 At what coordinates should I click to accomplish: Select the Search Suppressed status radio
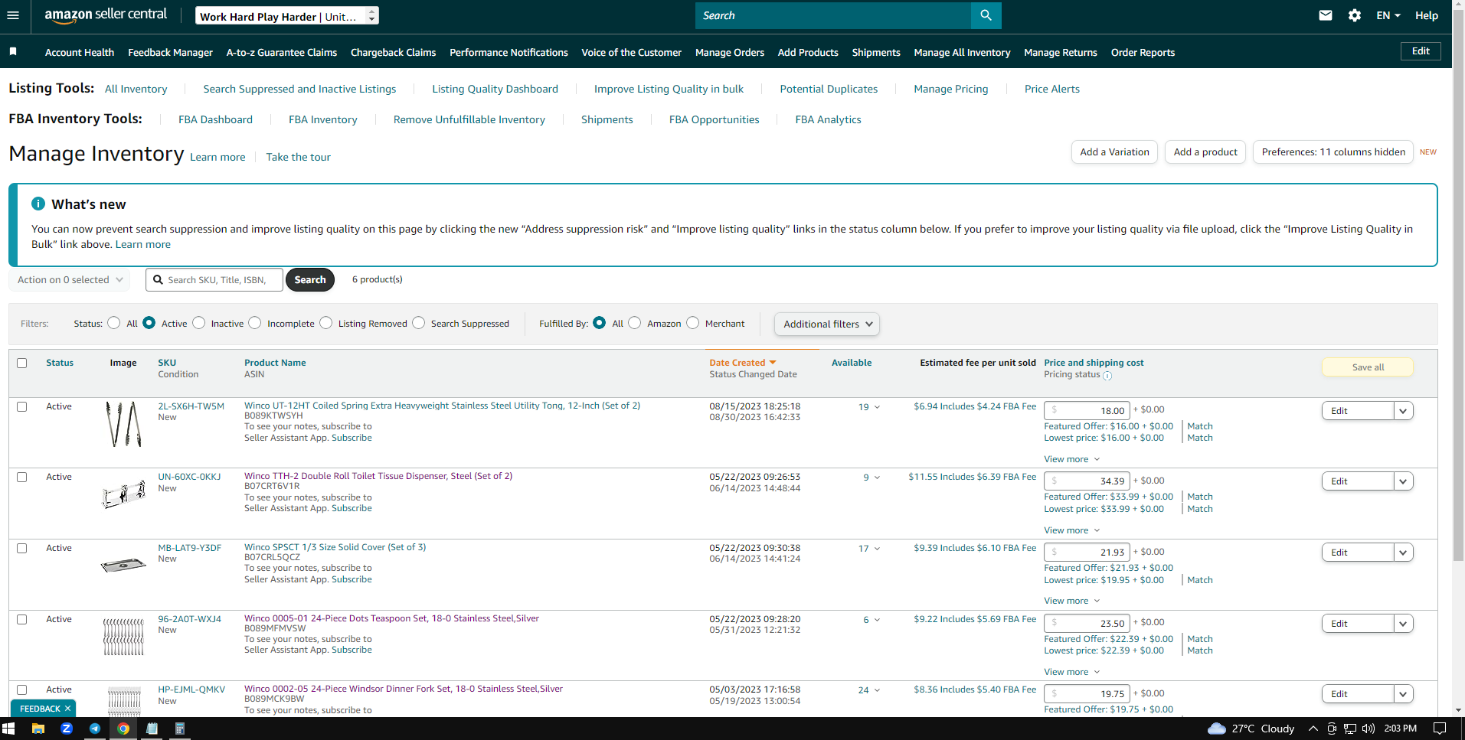coord(419,323)
